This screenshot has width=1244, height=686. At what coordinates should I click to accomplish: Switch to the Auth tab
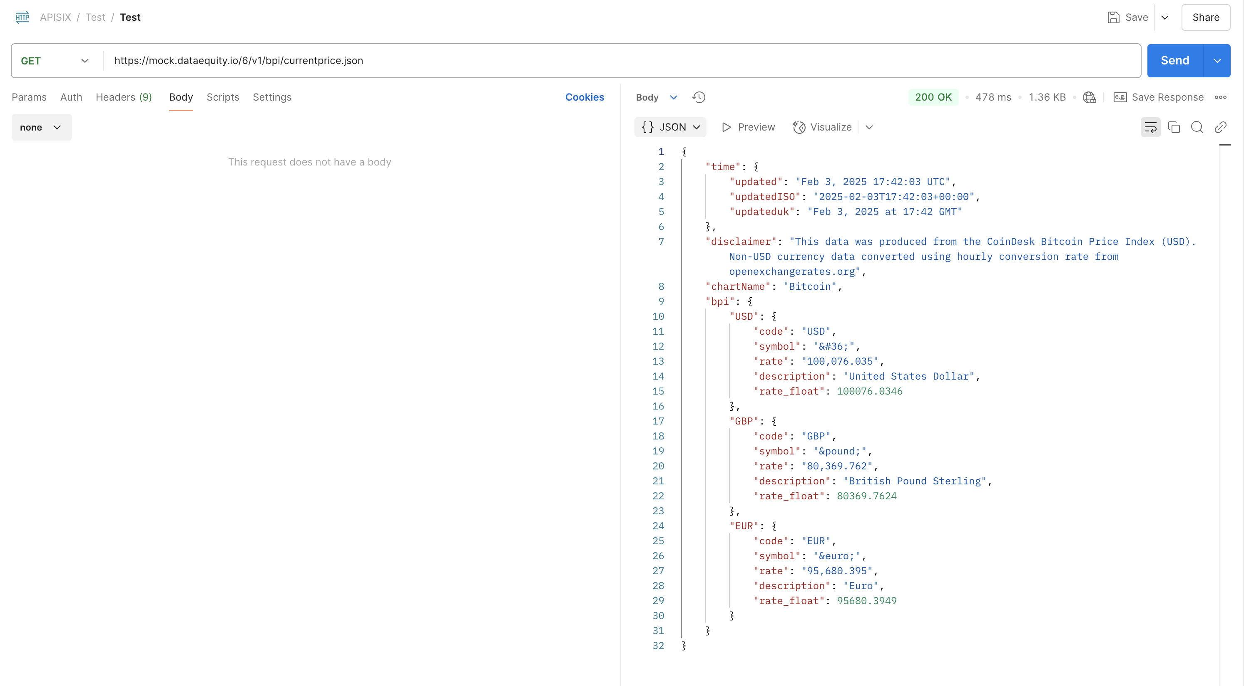pos(71,97)
